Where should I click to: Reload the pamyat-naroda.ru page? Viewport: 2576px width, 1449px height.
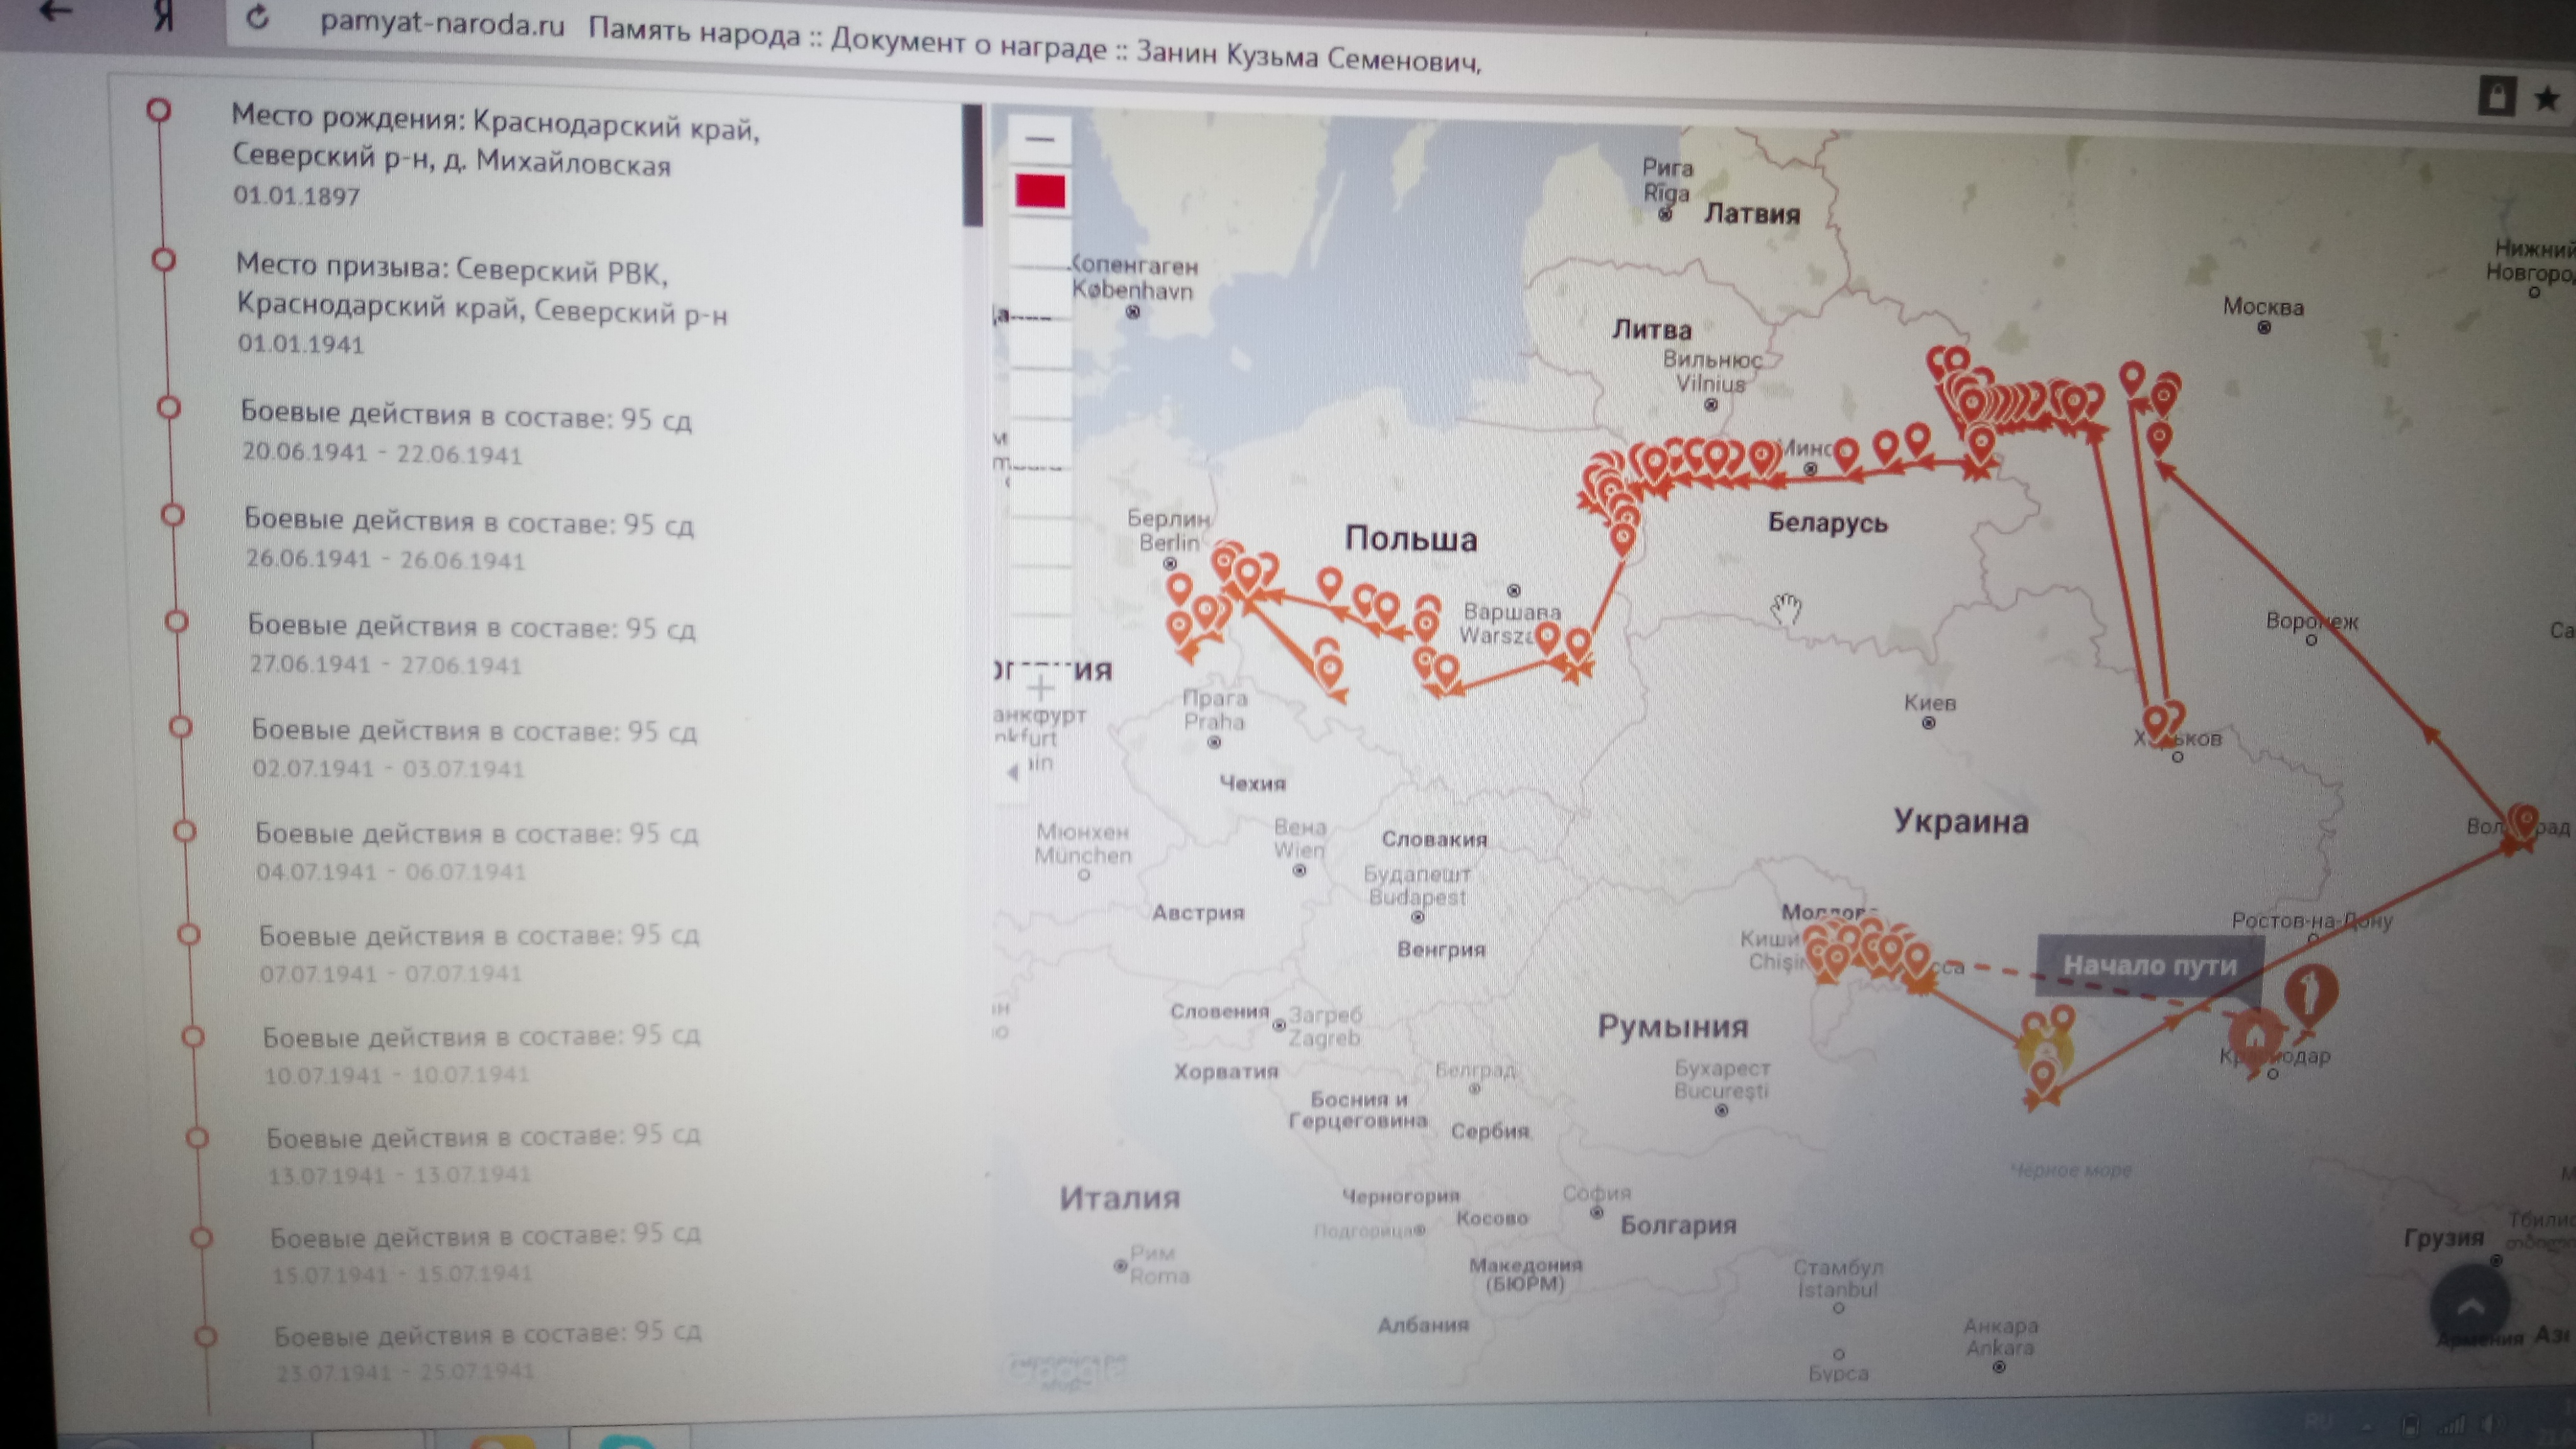pyautogui.click(x=258, y=17)
